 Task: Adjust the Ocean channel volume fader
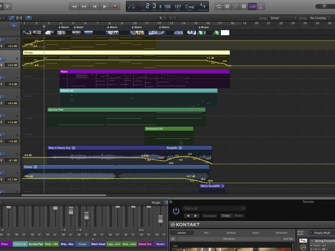pos(86,216)
